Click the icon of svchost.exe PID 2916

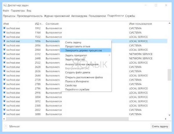click(4, 93)
